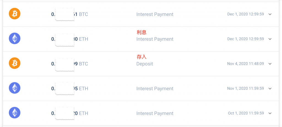Click Interest Payment text on Oct 1 row
The width and height of the screenshot is (282, 127).
point(155,113)
